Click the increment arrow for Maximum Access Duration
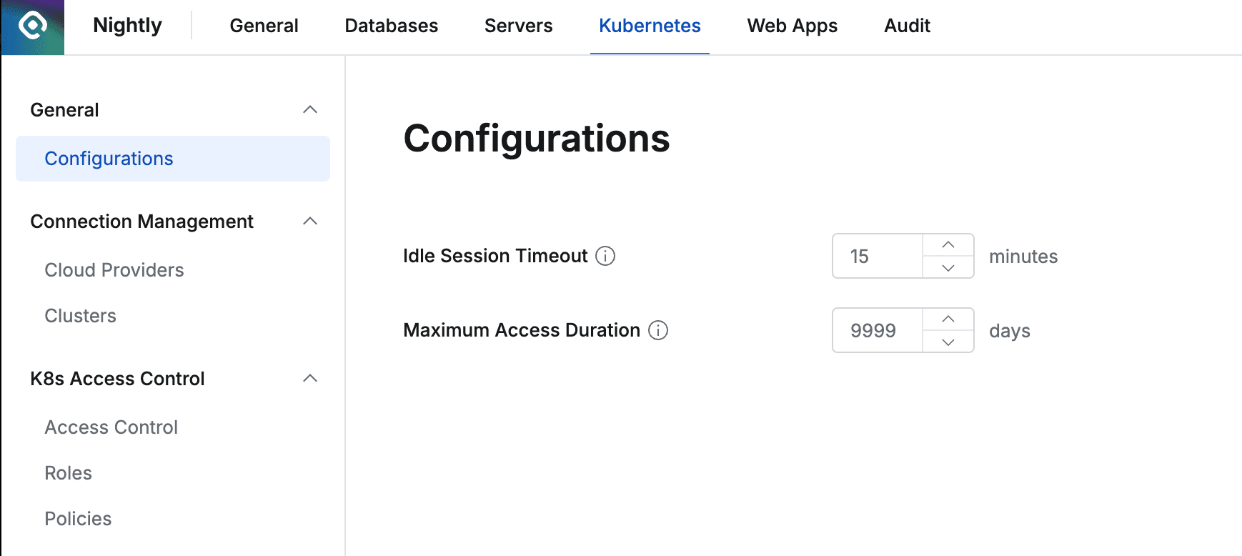 948,319
